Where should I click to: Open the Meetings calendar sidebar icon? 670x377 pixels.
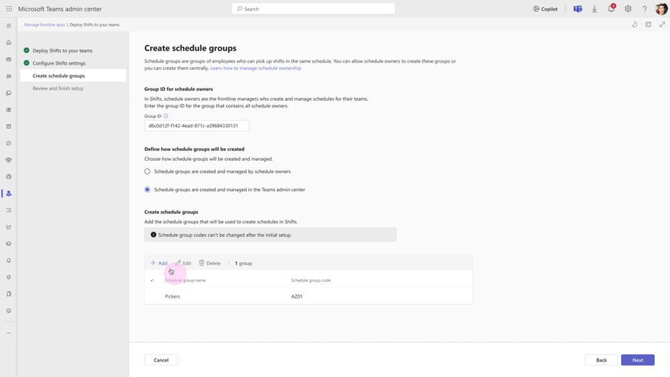click(x=9, y=127)
